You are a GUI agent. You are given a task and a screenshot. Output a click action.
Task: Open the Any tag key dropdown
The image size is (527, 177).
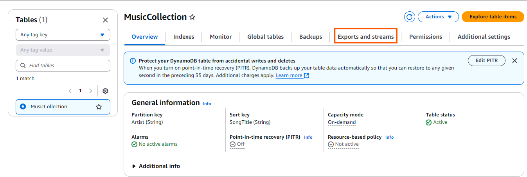point(63,34)
